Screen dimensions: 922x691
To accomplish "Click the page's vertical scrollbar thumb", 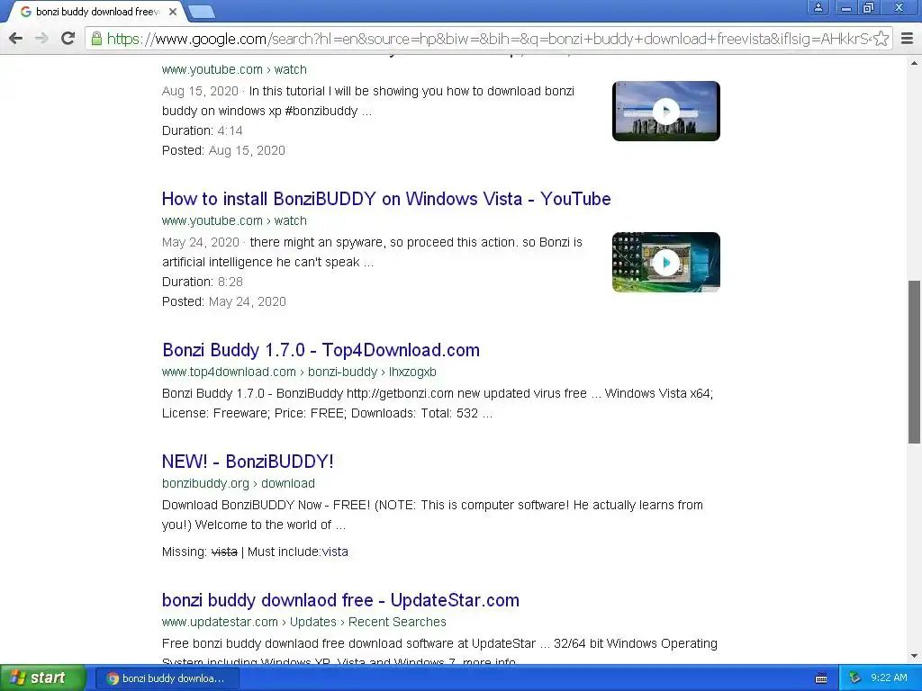I will pyautogui.click(x=914, y=362).
